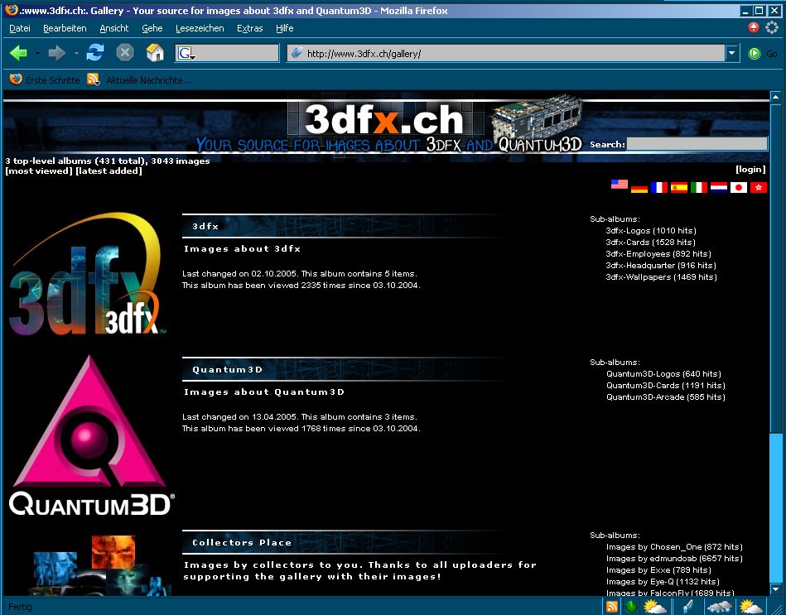Click the thermometer weather icon in status bar
The height and width of the screenshot is (615, 786).
(687, 607)
